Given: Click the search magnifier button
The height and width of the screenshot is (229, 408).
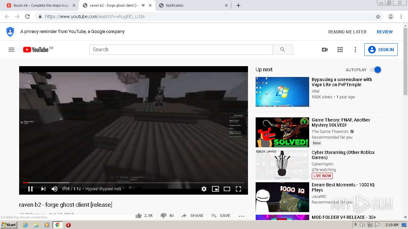Looking at the screenshot, I should point(283,50).
